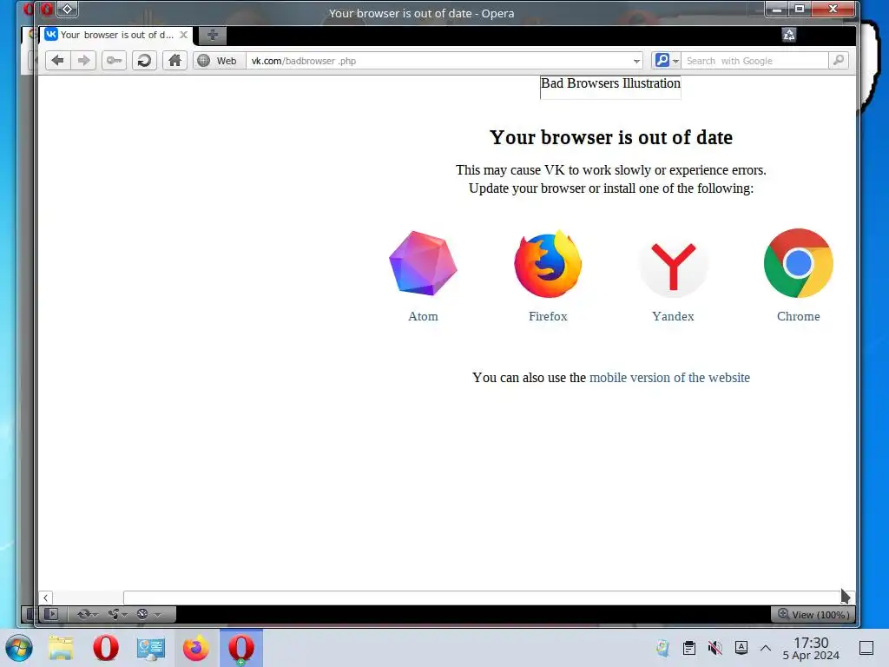Select the active Opera taskbar entry
Screen dimensions: 889x667
pyautogui.click(x=241, y=648)
